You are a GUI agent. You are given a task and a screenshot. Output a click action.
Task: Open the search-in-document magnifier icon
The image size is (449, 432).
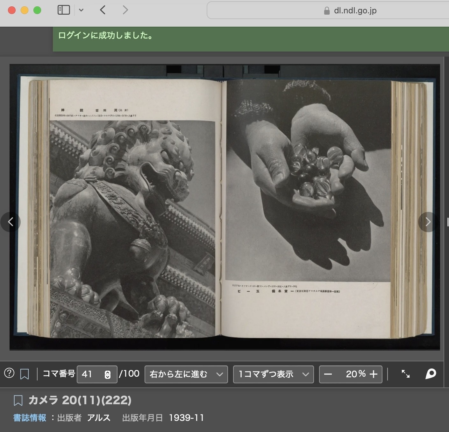(431, 374)
